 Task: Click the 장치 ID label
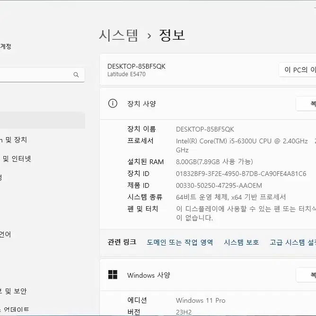click(x=138, y=173)
